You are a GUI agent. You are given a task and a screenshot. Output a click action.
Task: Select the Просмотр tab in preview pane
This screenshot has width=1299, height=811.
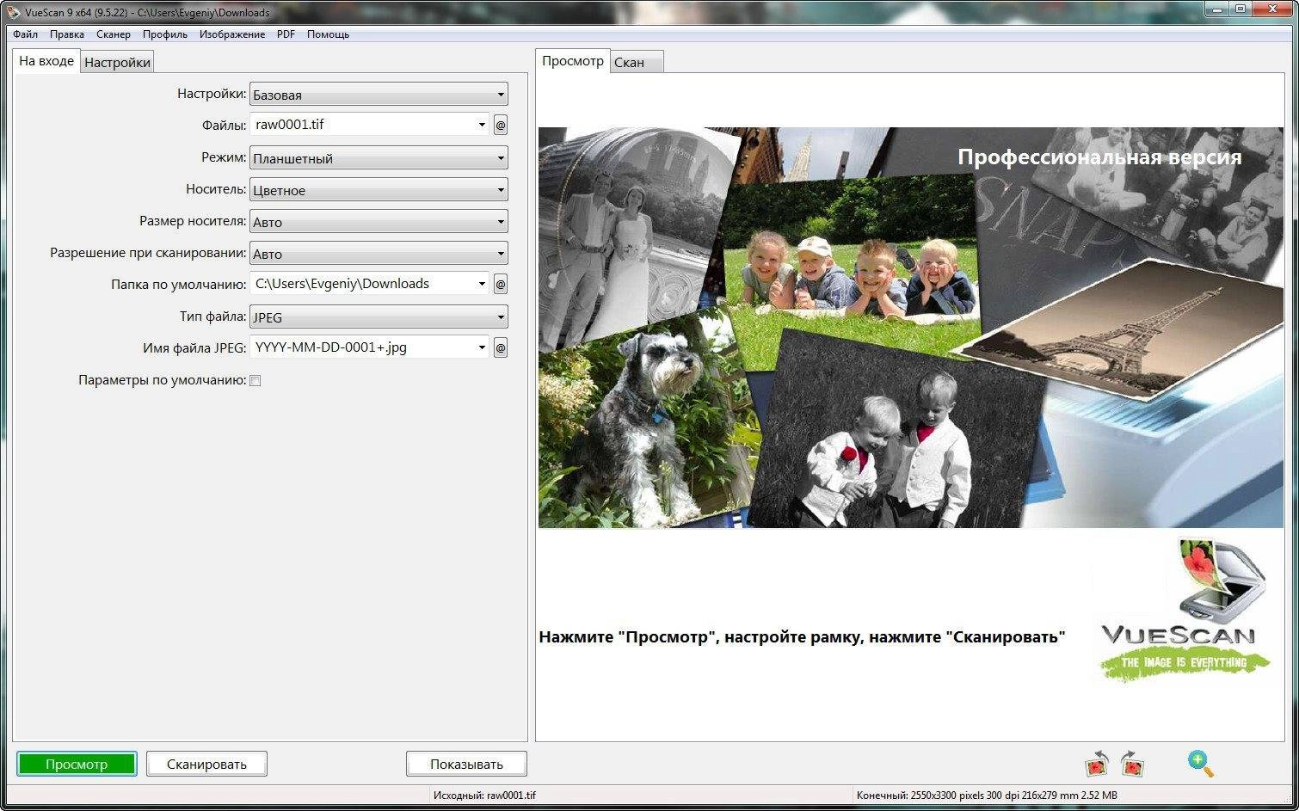pos(573,61)
